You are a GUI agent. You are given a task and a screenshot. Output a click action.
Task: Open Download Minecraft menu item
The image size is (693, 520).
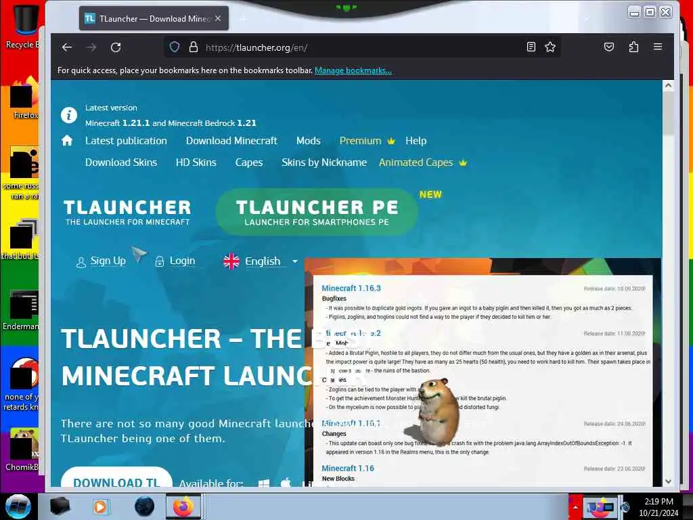[x=231, y=141]
